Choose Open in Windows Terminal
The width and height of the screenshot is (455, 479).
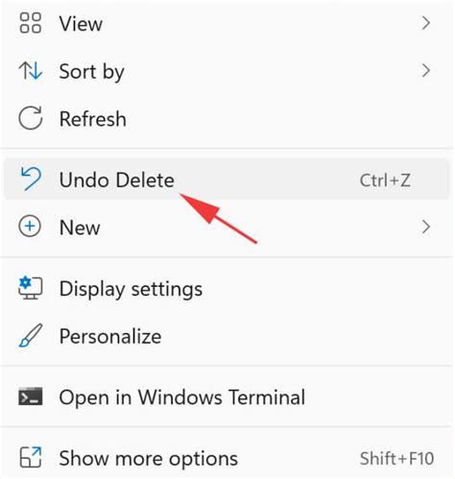(x=227, y=396)
